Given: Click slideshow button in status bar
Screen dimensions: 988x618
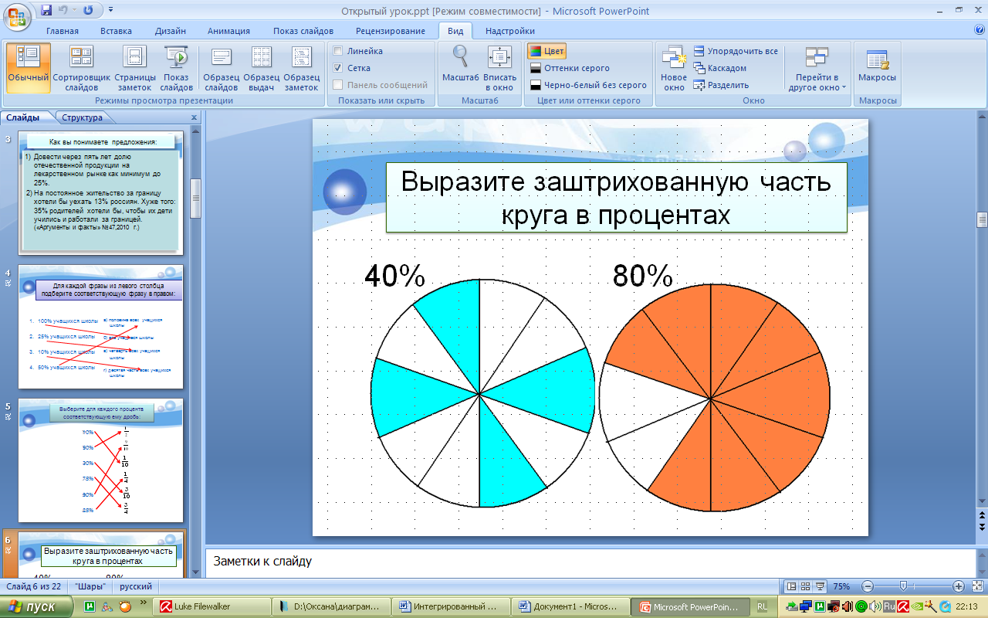Looking at the screenshot, I should 821,586.
